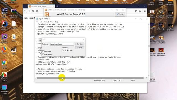Open Firefox library icon
The image size is (177, 100).
pyautogui.click(x=136, y=11)
